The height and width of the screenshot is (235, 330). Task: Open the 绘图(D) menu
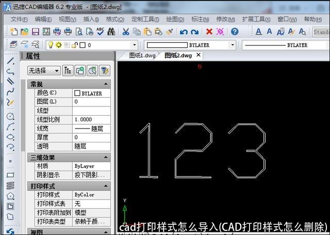coord(175,20)
